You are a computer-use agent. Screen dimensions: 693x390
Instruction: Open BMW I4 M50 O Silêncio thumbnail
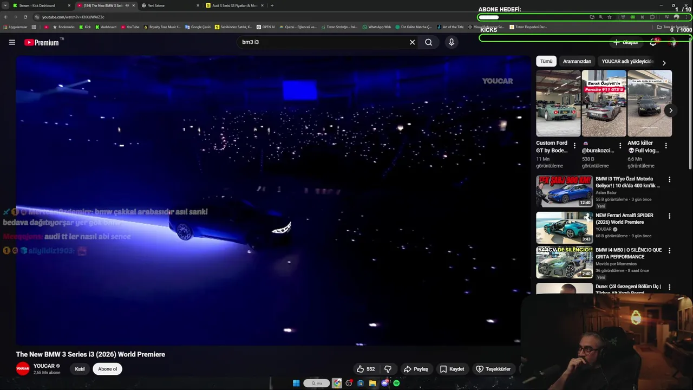tap(564, 263)
